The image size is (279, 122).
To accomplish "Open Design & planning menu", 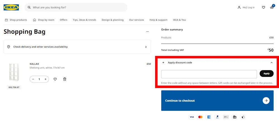I will [x=112, y=20].
